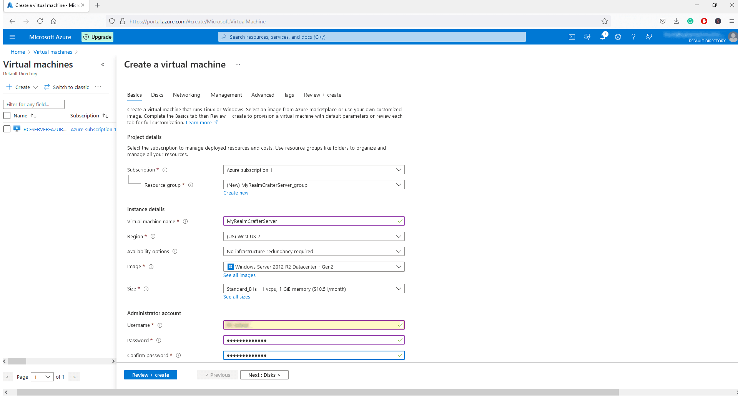The width and height of the screenshot is (738, 399).
Task: Bookmark this page with the star
Action: [x=605, y=21]
